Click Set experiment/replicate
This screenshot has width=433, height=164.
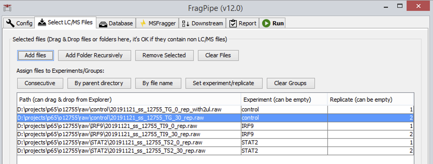pyautogui.click(x=224, y=83)
